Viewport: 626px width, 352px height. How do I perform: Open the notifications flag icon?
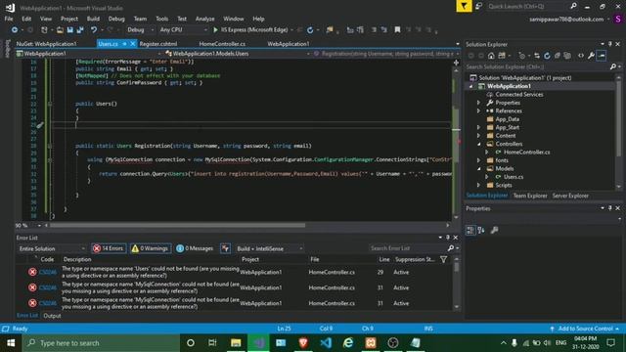(x=464, y=6)
